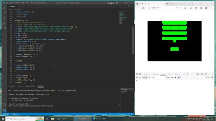
Task: Toggle device emulation in DevTools
Action: click(x=140, y=74)
